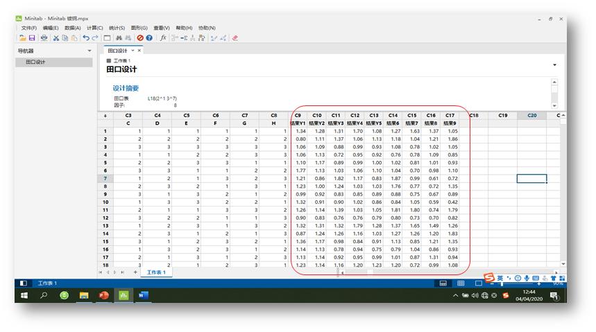The width and height of the screenshot is (596, 332).
Task: Select the 工作表 1 worksheet tab
Action: tap(156, 272)
